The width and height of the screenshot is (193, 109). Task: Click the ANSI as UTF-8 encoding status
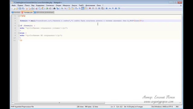167,107
